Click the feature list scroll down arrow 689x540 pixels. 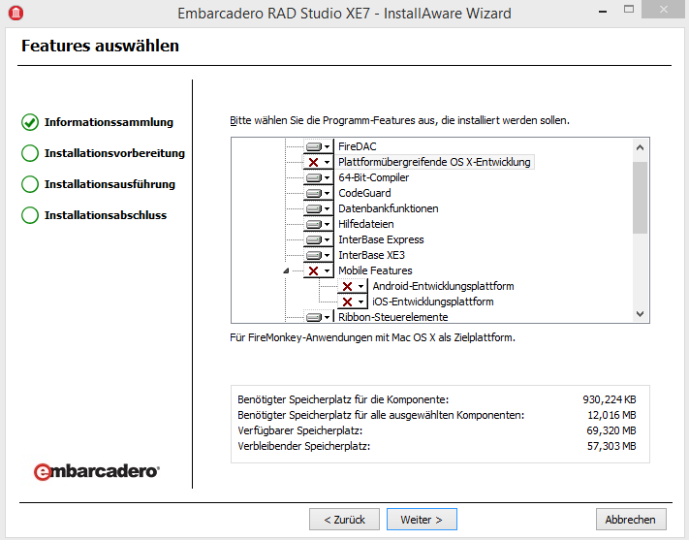[640, 313]
